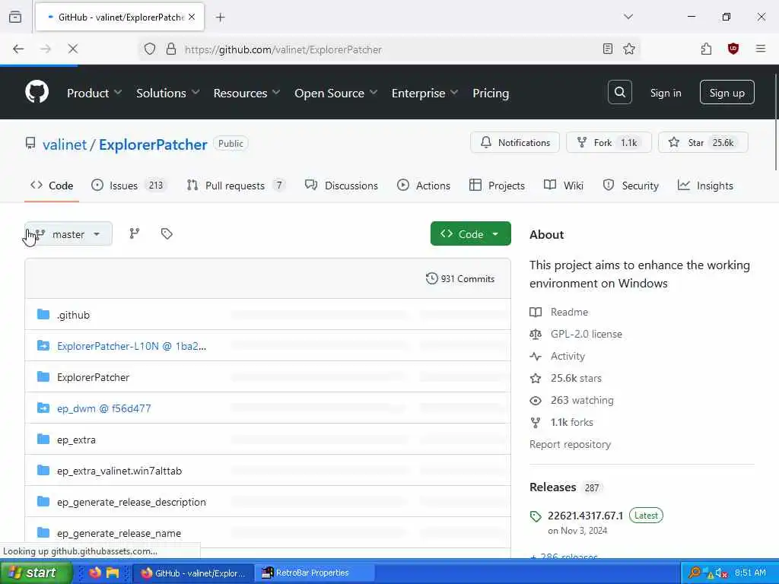This screenshot has width=779, height=584.
Task: Click the uBlock Origin shield icon
Action: click(733, 49)
